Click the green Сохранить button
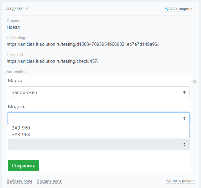The width and height of the screenshot is (201, 188). tap(23, 166)
